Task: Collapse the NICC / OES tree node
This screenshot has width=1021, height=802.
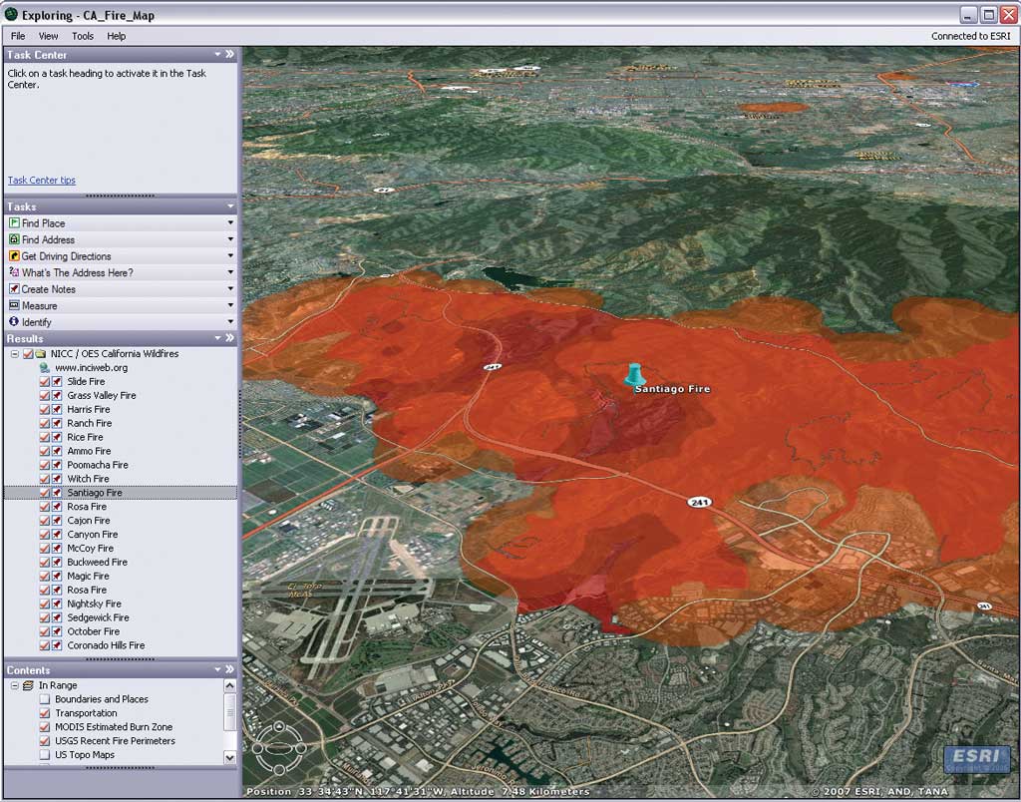Action: pyautogui.click(x=14, y=354)
